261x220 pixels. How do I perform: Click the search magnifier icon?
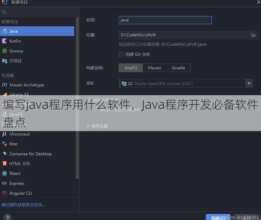point(4,12)
